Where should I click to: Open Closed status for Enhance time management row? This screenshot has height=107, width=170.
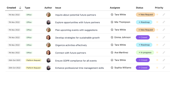point(143,68)
